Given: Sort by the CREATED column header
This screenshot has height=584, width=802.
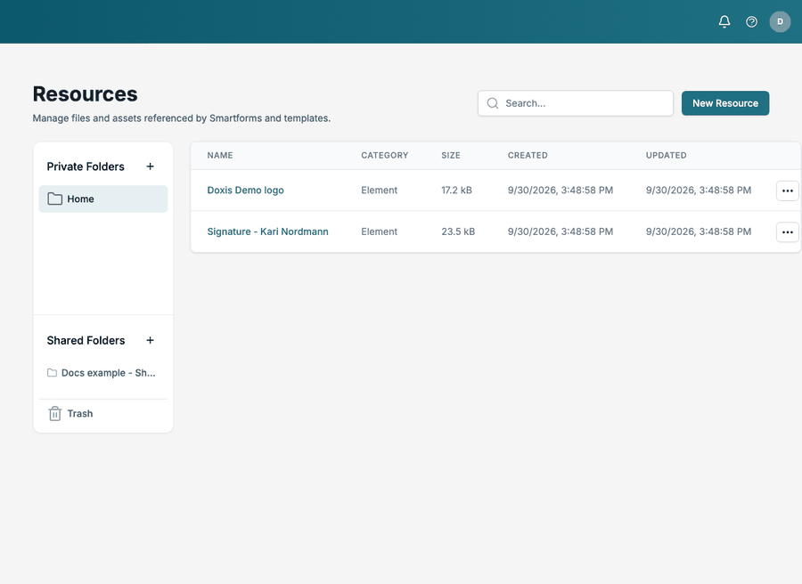Looking at the screenshot, I should [x=528, y=155].
